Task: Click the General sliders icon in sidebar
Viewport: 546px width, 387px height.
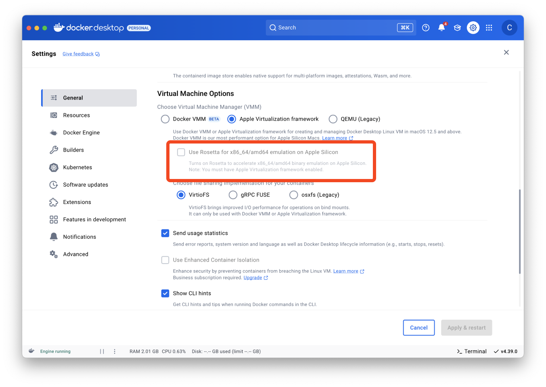Action: 54,98
